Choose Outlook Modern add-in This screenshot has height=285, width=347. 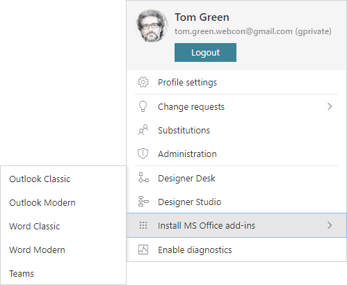pos(42,203)
